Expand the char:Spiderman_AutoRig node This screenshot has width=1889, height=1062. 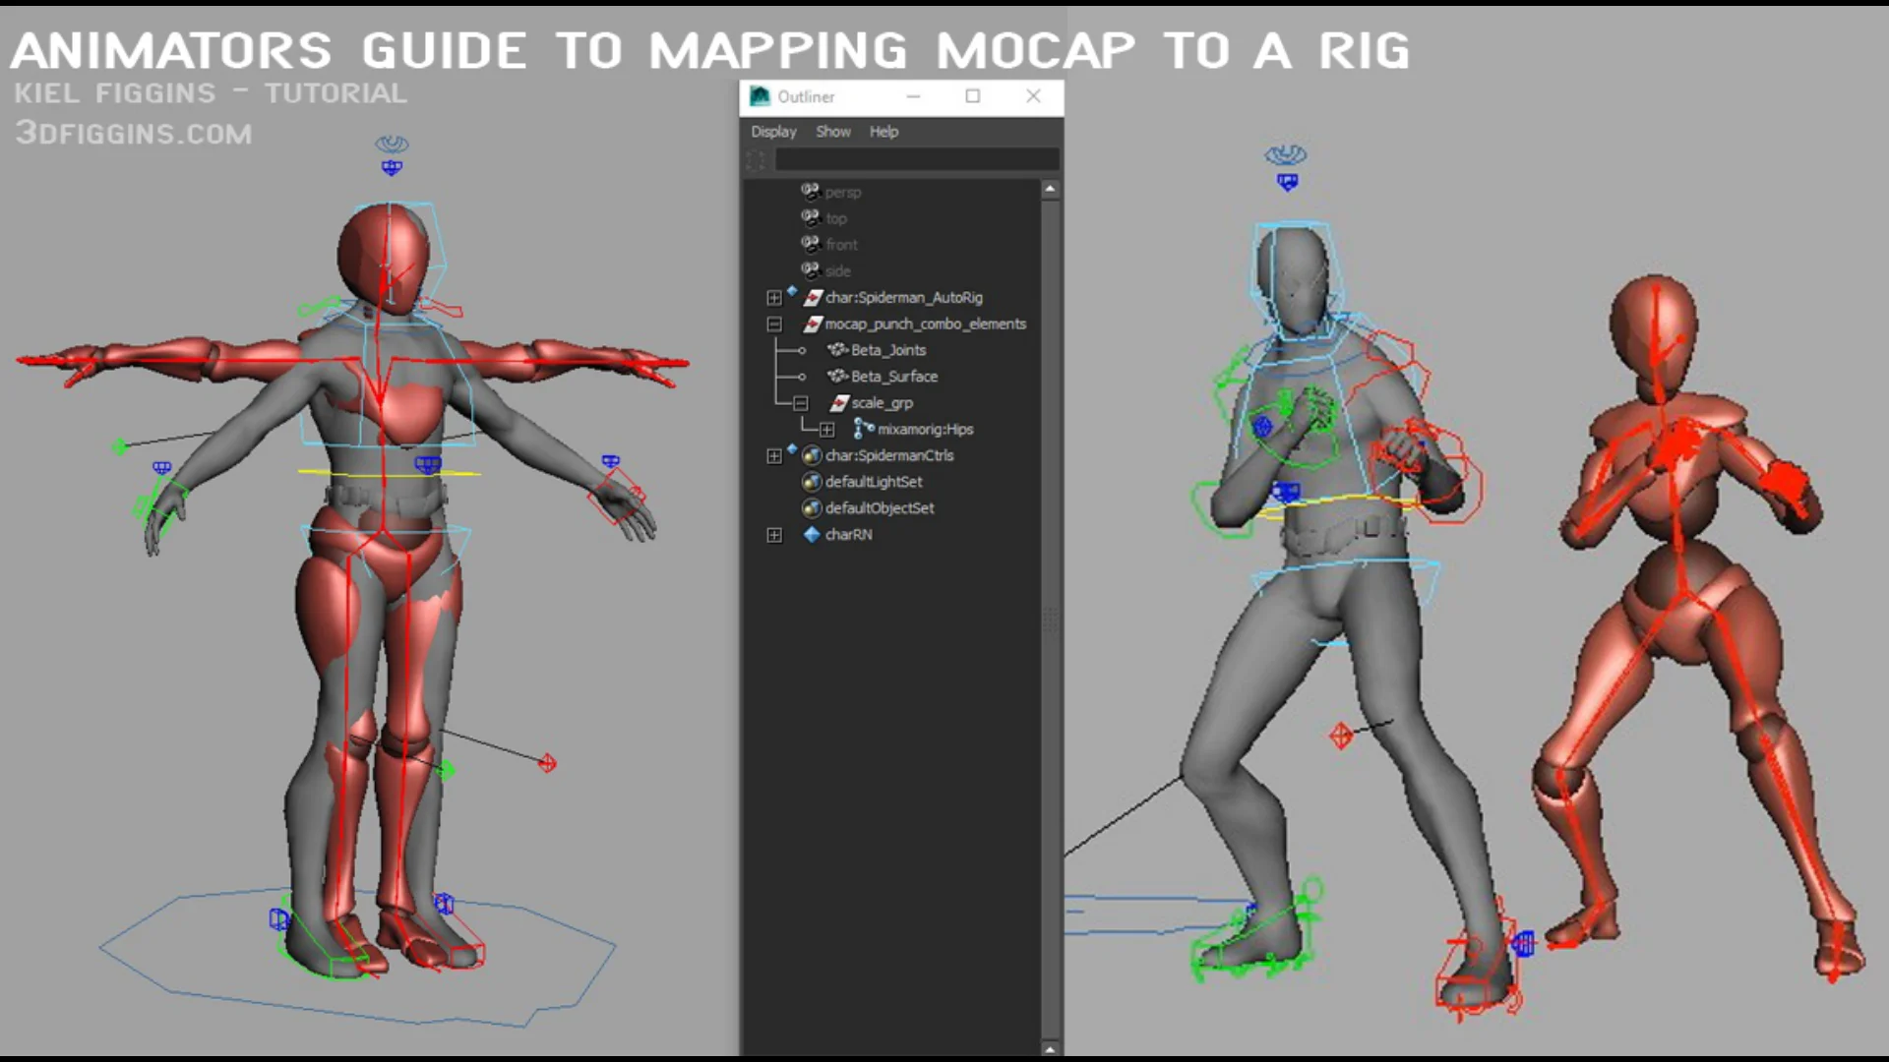pos(774,298)
